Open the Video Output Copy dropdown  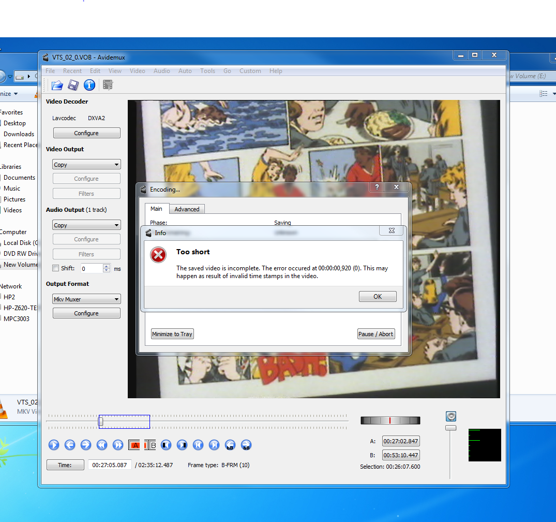tap(86, 164)
